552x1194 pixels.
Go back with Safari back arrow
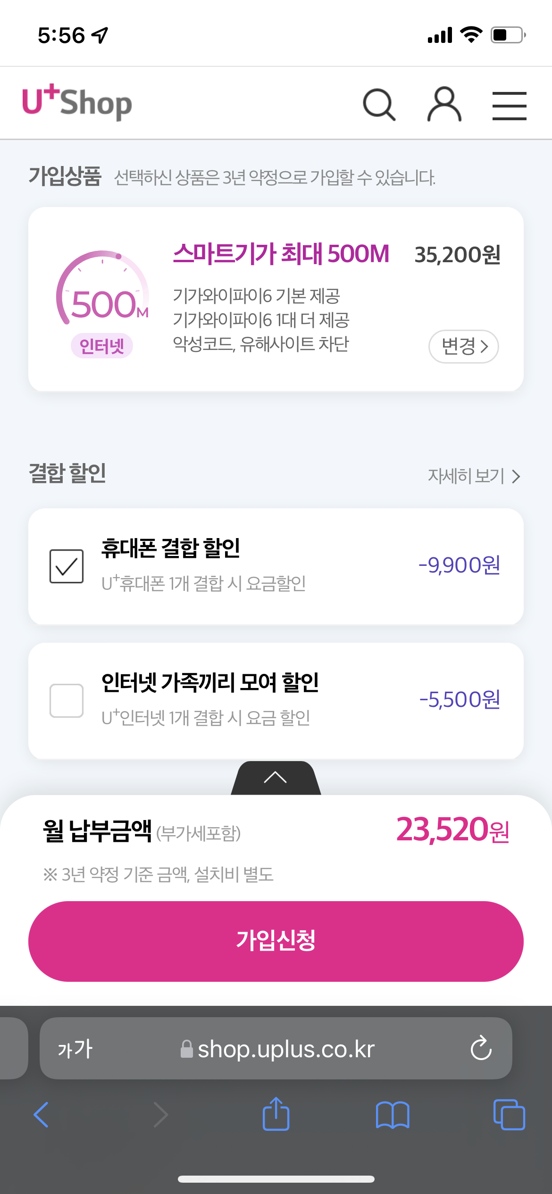pos(42,1115)
